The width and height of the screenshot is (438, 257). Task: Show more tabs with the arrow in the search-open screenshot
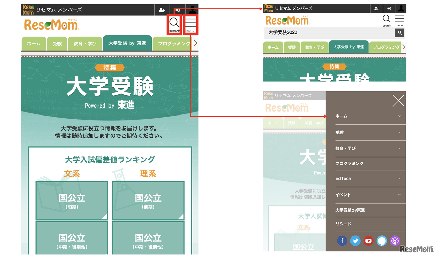click(404, 47)
